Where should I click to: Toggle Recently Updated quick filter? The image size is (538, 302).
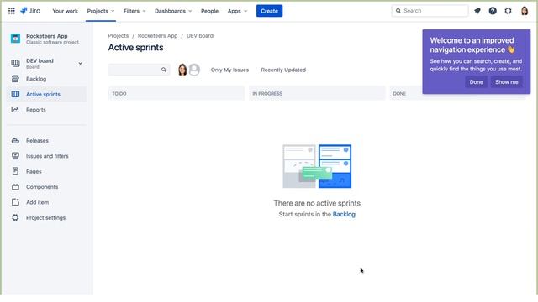[283, 70]
